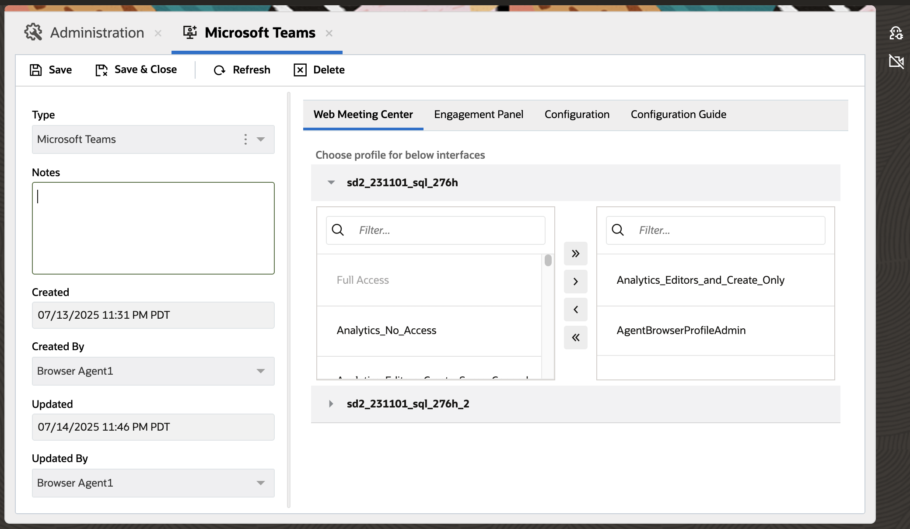The image size is (910, 529).
Task: Open the Type dropdown showing Microsoft Teams
Action: [261, 139]
